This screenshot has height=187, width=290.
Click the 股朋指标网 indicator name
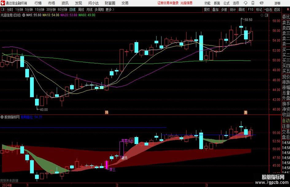12,117
